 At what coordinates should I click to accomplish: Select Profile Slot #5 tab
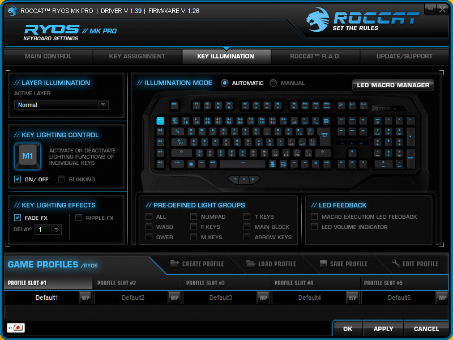point(404,283)
